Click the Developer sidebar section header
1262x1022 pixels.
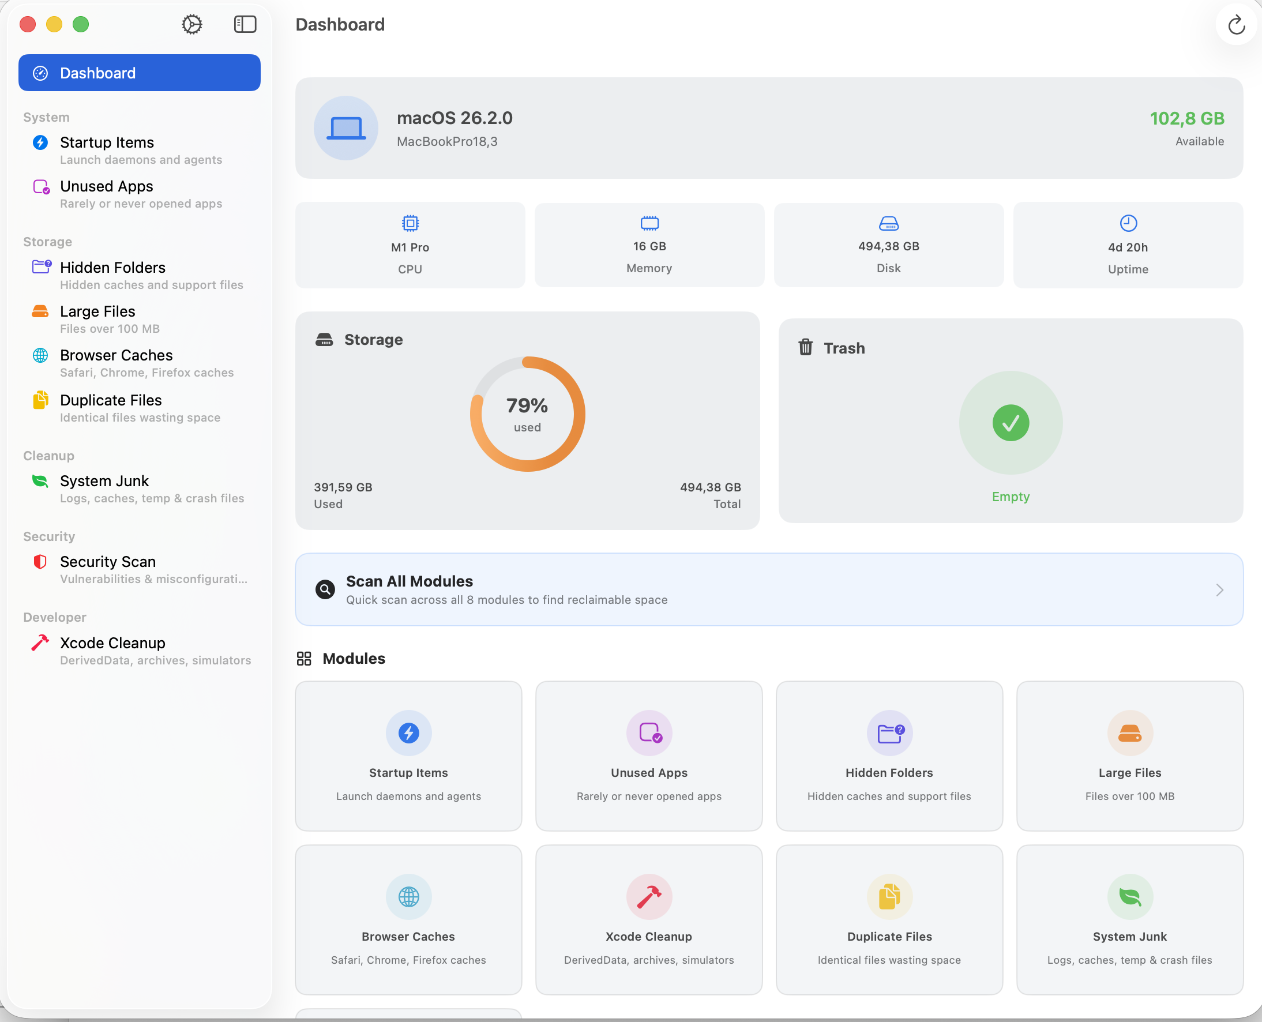55,618
